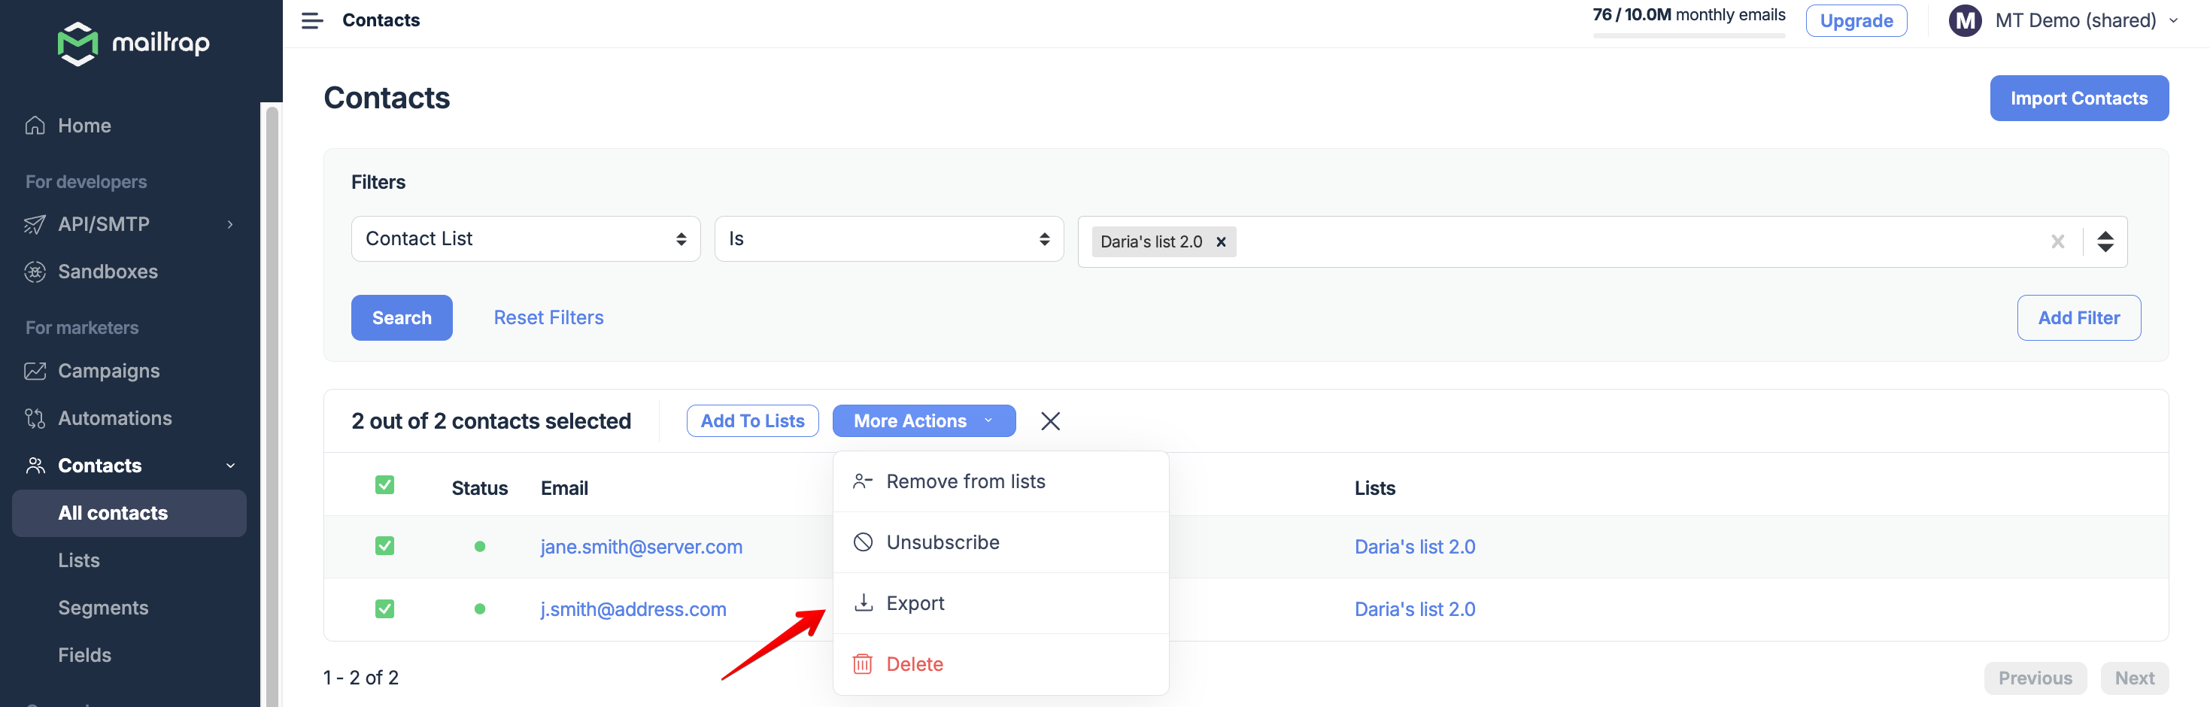Open the Is condition dropdown
2210x707 pixels.
tap(889, 238)
